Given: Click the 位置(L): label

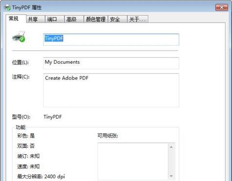Looking at the screenshot, I should 21,62.
